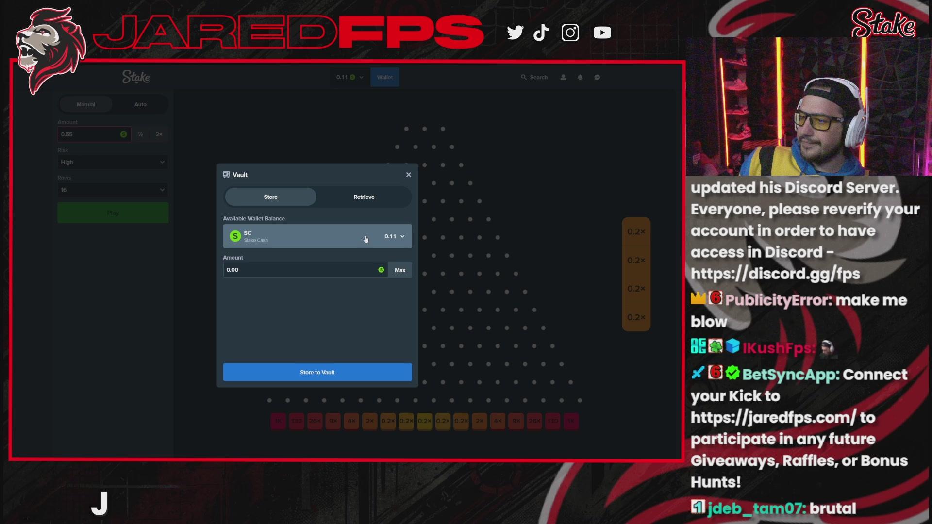The width and height of the screenshot is (932, 524).
Task: Click the blue Wallet button
Action: [x=385, y=77]
